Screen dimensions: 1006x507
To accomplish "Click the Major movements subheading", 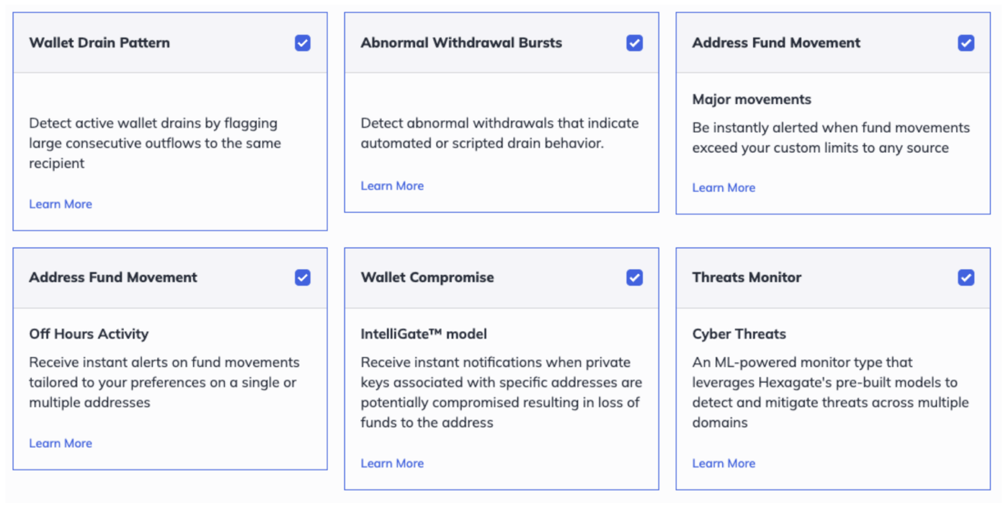I will click(752, 99).
